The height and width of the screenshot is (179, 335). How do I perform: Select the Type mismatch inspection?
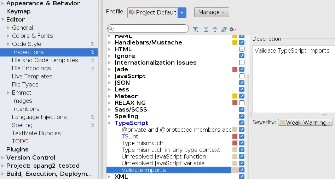(x=142, y=143)
